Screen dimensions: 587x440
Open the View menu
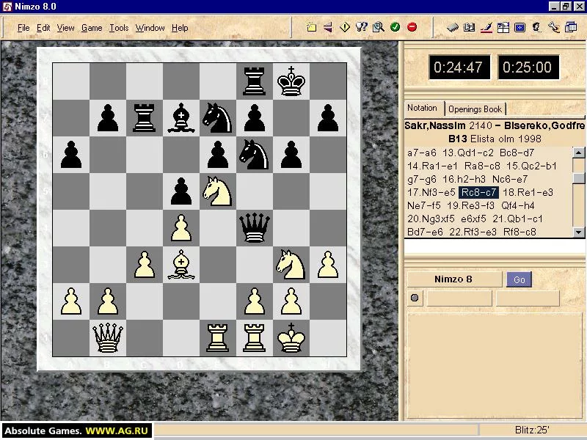[66, 28]
